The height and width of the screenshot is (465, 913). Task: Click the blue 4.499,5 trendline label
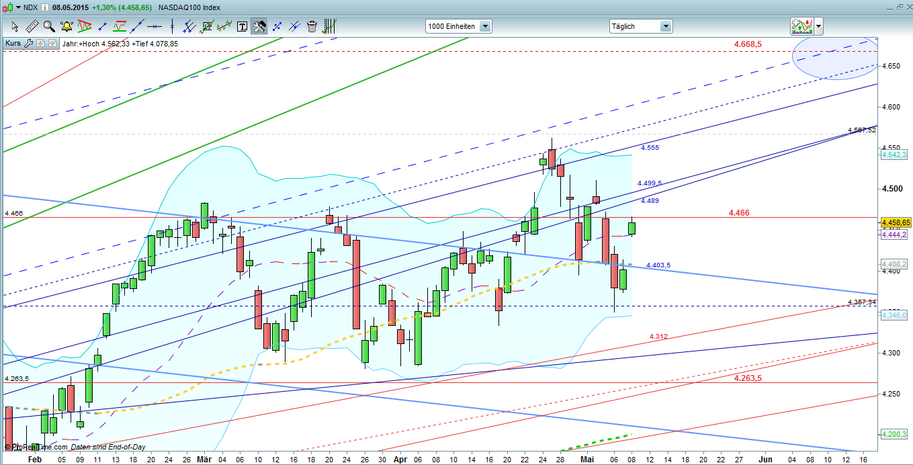(x=650, y=183)
